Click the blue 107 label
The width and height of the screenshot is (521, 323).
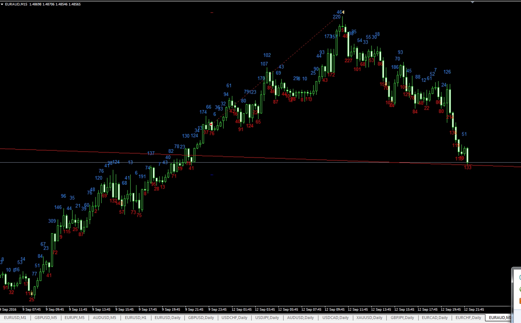(x=264, y=64)
